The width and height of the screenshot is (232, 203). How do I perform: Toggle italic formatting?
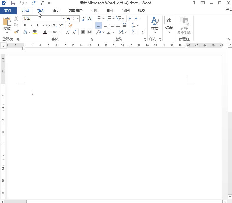[x=32, y=25]
